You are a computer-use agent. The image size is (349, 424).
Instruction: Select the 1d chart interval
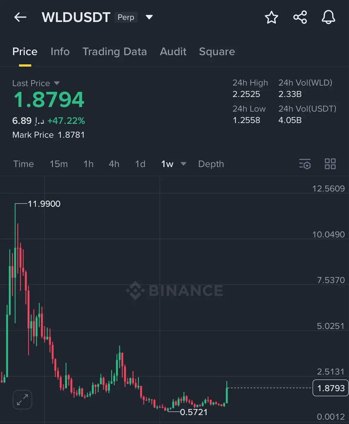click(x=140, y=164)
